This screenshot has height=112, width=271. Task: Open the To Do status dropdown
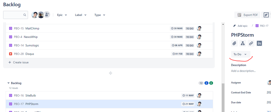coord(241,54)
